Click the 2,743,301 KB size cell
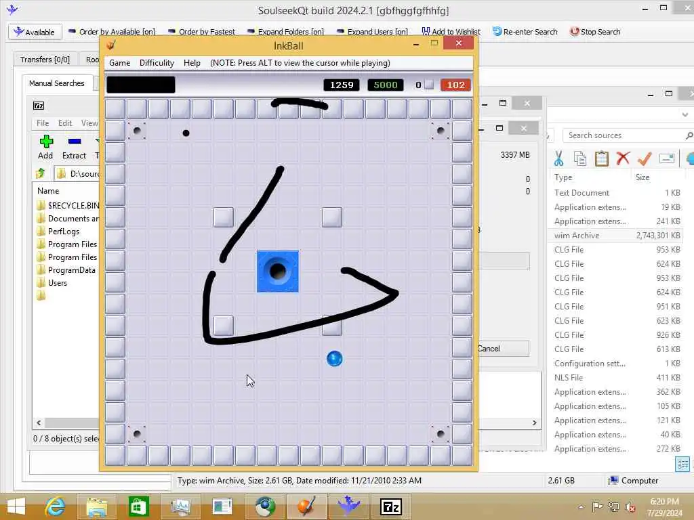This screenshot has width=694, height=520. tap(658, 236)
